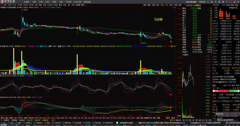
Task: Toggle the 叠加 overlay button
Action: click(x=149, y=5)
